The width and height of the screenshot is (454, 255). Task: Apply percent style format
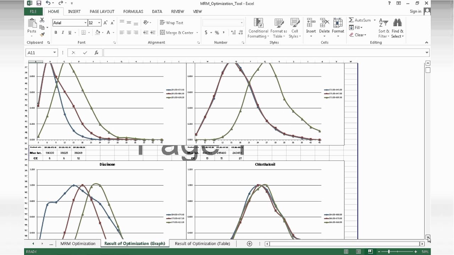(x=217, y=33)
